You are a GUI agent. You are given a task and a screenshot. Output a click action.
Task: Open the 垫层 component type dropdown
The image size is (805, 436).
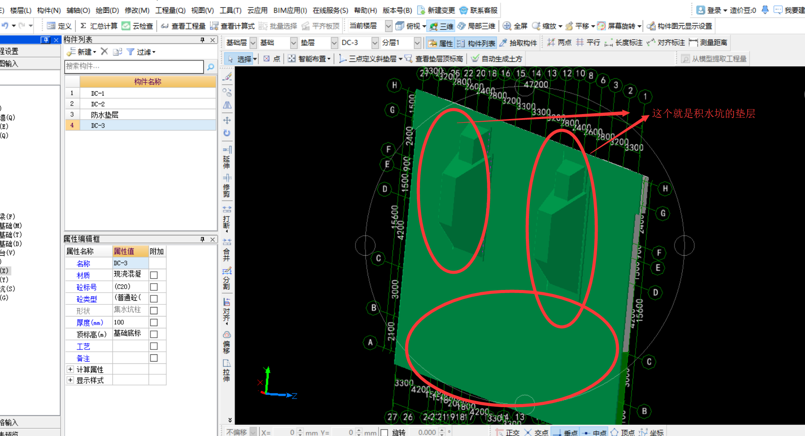tap(334, 43)
